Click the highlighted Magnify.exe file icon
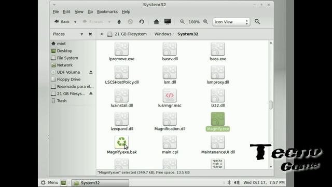 click(218, 119)
